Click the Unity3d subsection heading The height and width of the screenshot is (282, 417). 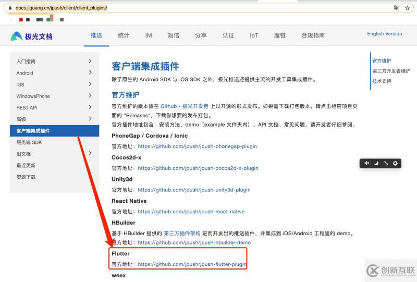click(x=122, y=179)
